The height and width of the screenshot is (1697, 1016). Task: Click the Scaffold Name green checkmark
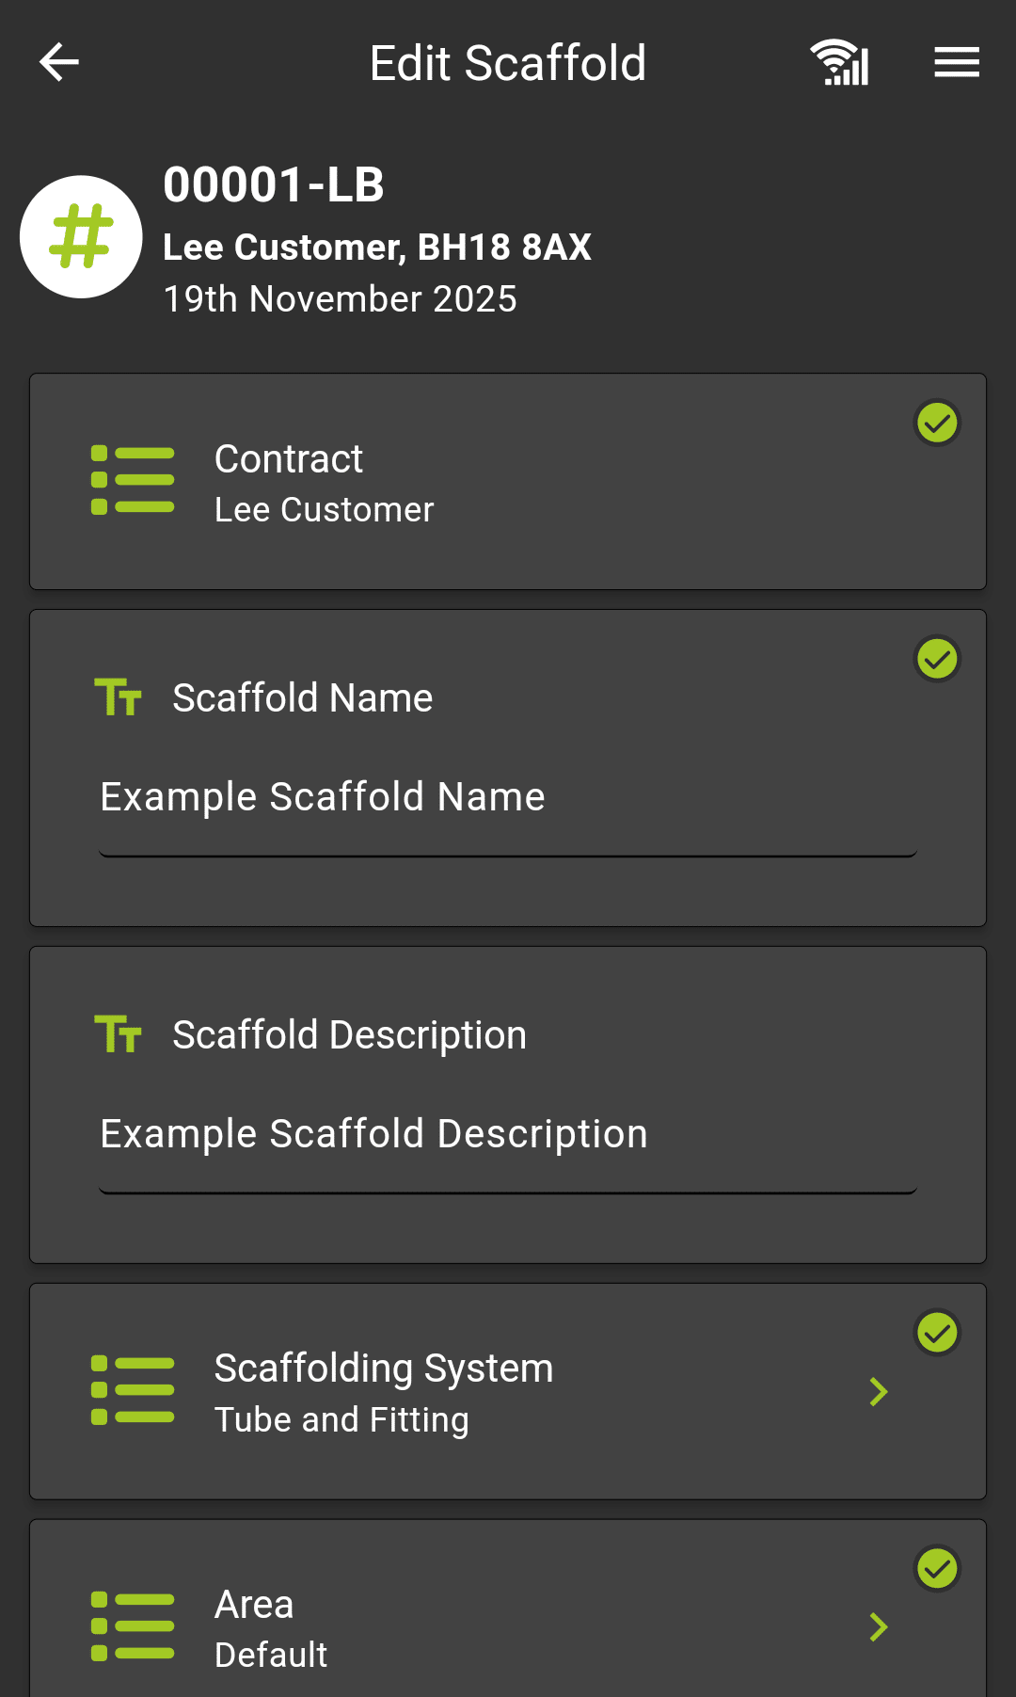(937, 659)
